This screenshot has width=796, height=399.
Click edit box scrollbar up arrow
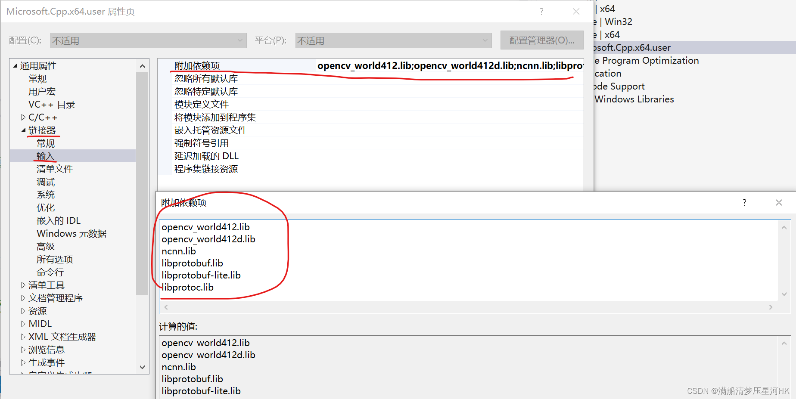(x=784, y=227)
